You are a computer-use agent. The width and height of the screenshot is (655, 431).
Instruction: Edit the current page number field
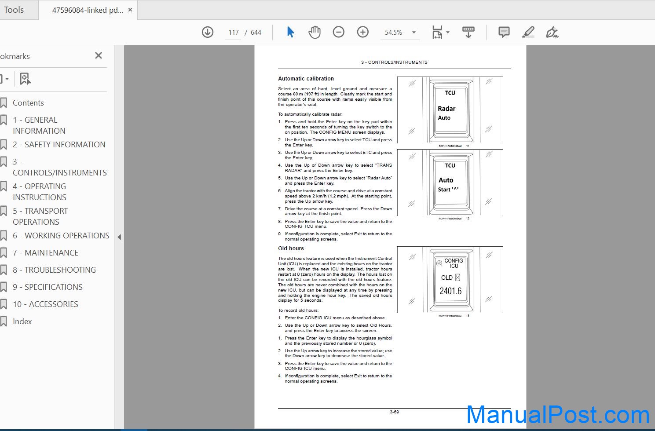click(x=233, y=33)
